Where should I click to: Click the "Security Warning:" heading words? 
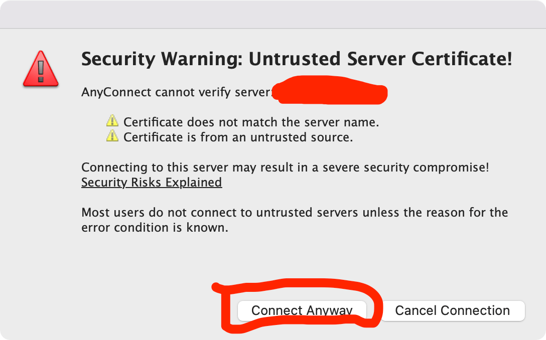pyautogui.click(x=162, y=59)
